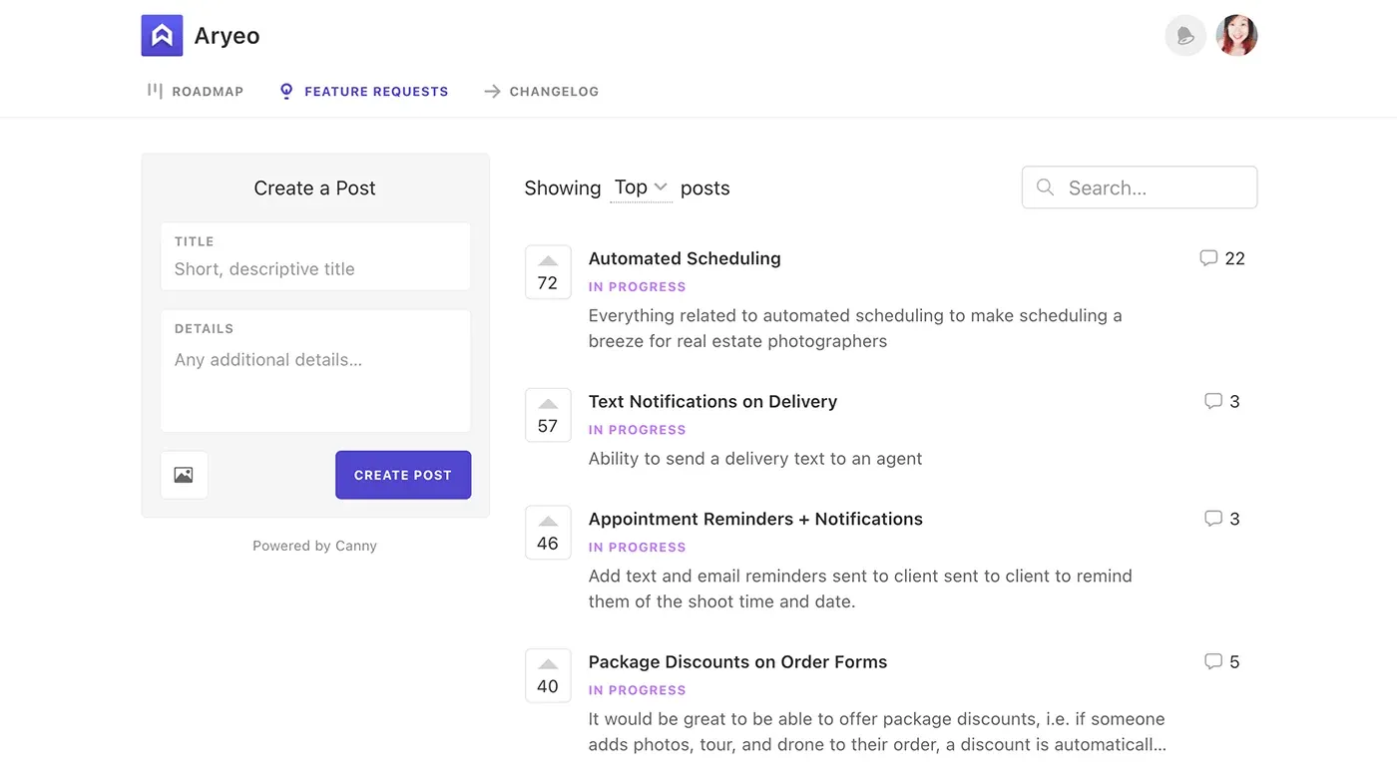Image resolution: width=1397 pixels, height=784 pixels.
Task: Upvote Text Notifications on Delivery
Action: 548,414
